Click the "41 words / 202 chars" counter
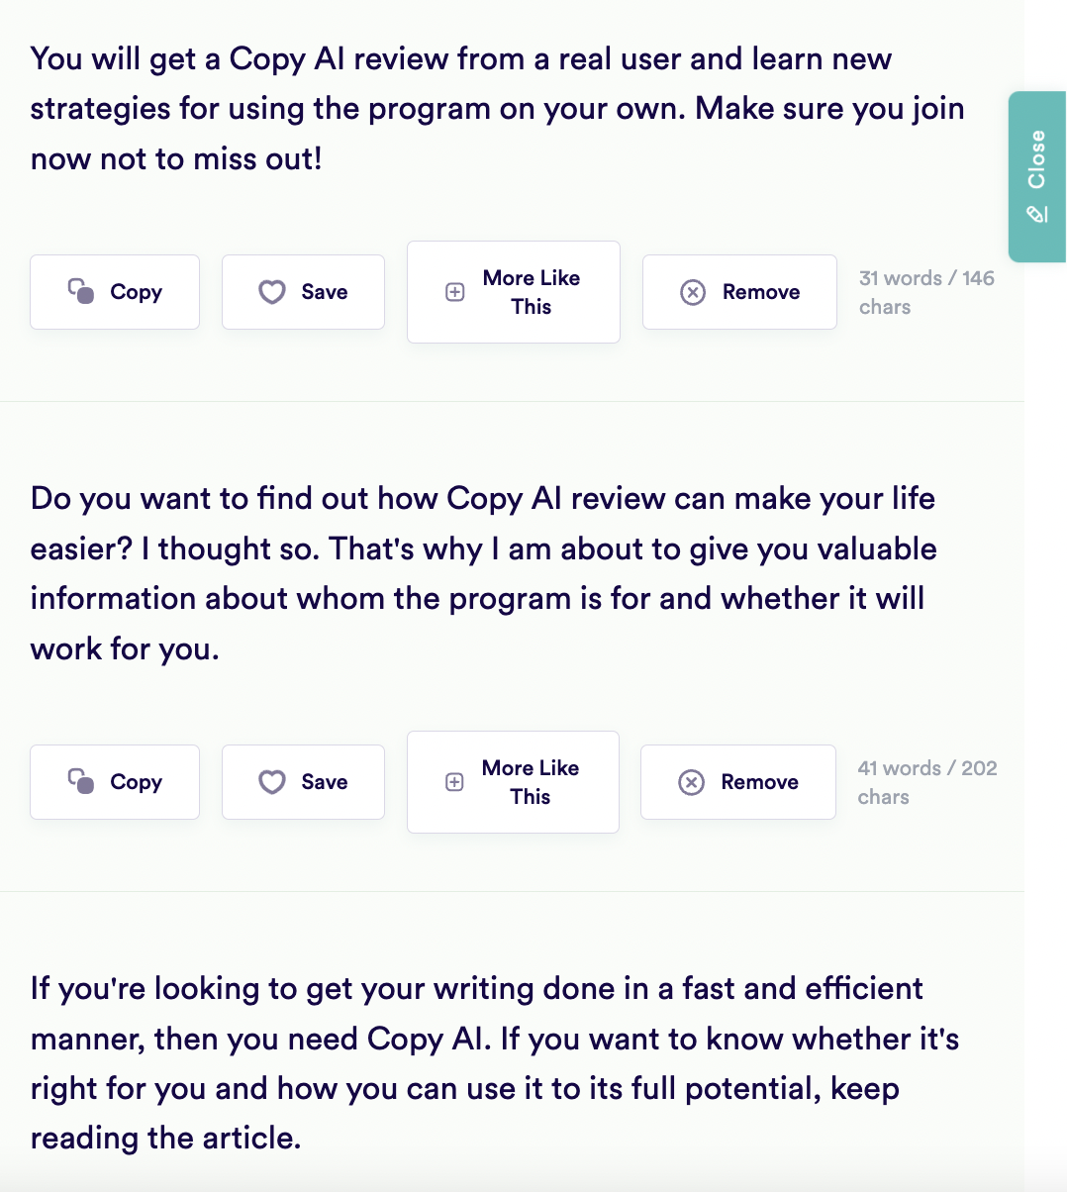Image resolution: width=1067 pixels, height=1192 pixels. [926, 782]
